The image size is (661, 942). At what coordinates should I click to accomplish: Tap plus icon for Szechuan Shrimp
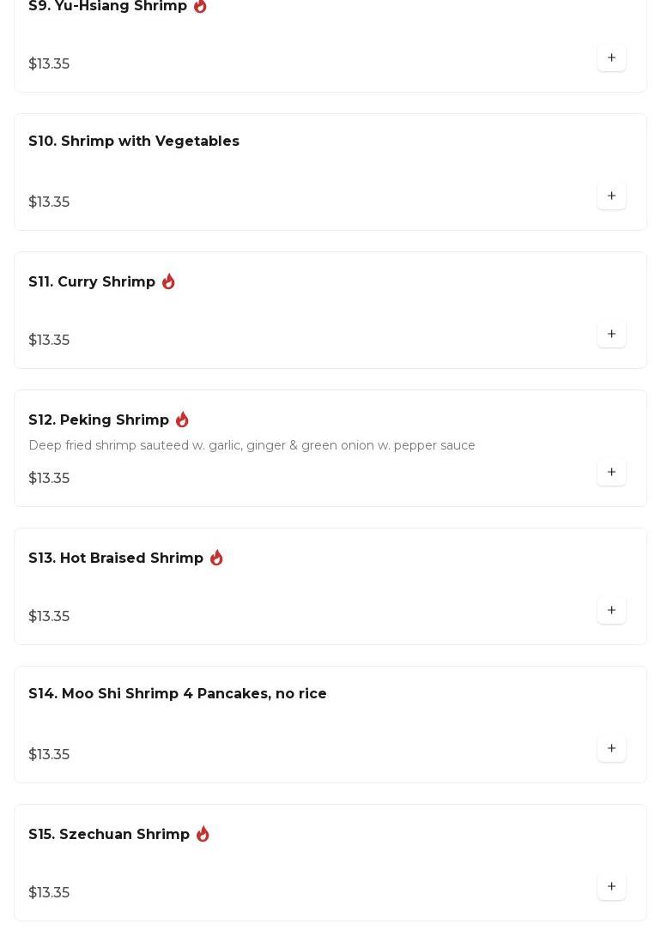click(611, 887)
